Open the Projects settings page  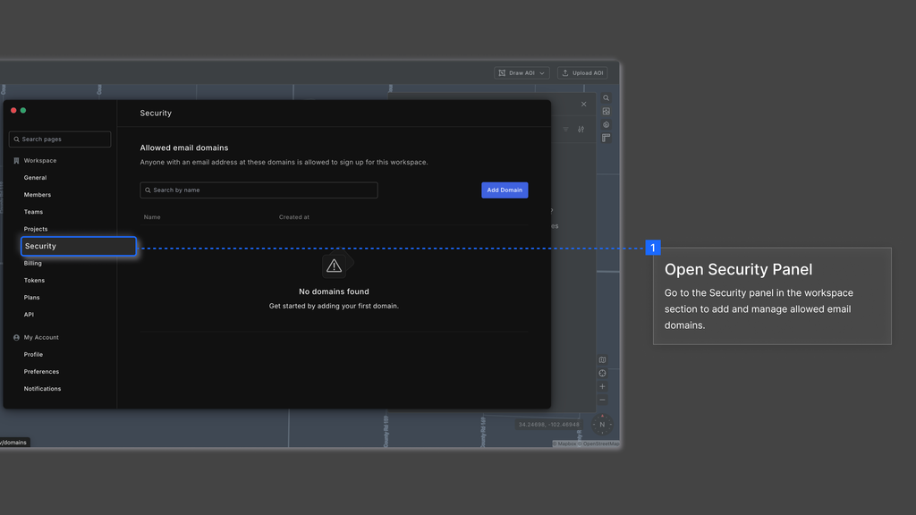[36, 229]
